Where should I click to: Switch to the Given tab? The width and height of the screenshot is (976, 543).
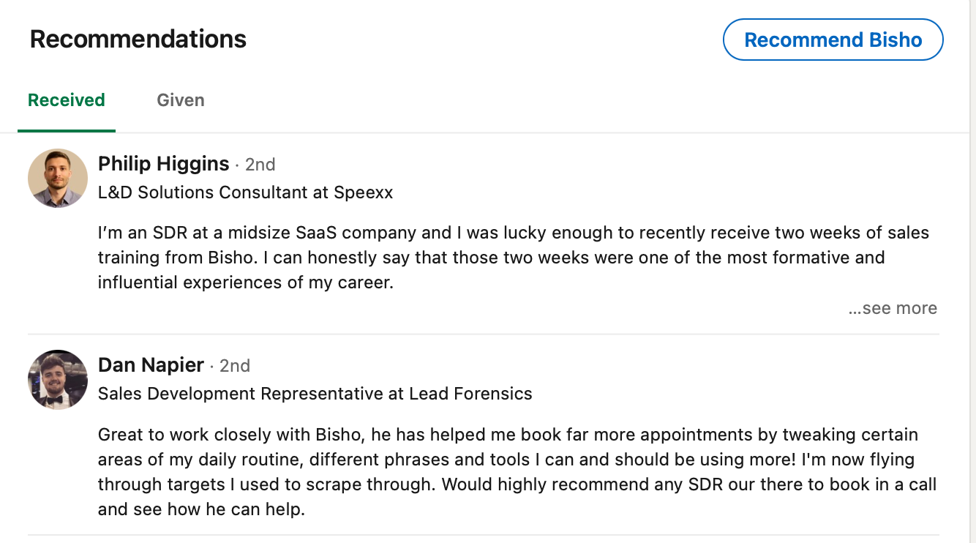[181, 100]
